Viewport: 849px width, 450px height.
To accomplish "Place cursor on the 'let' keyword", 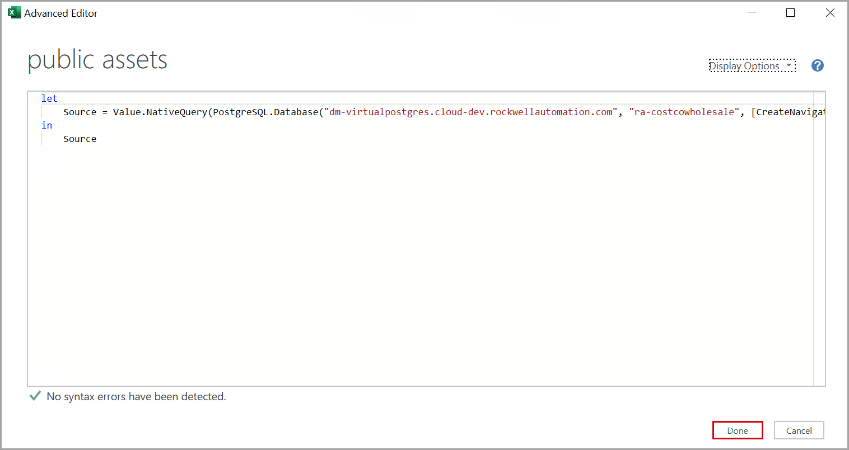I will (x=49, y=98).
